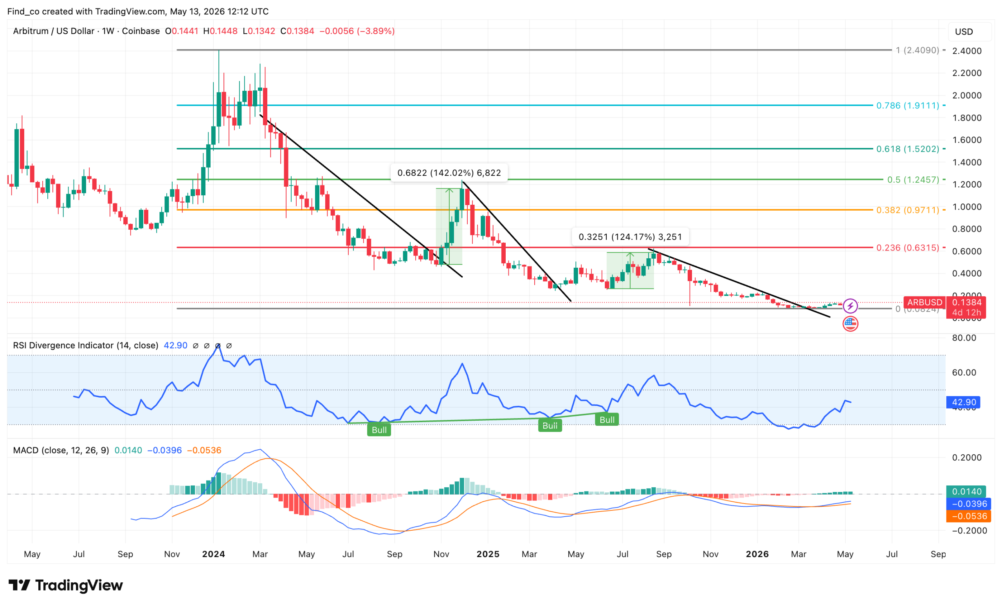Viewport: 1002px width, 607px height.
Task: Click the 0.786 (1.9111) Fibonacci label
Action: [908, 105]
